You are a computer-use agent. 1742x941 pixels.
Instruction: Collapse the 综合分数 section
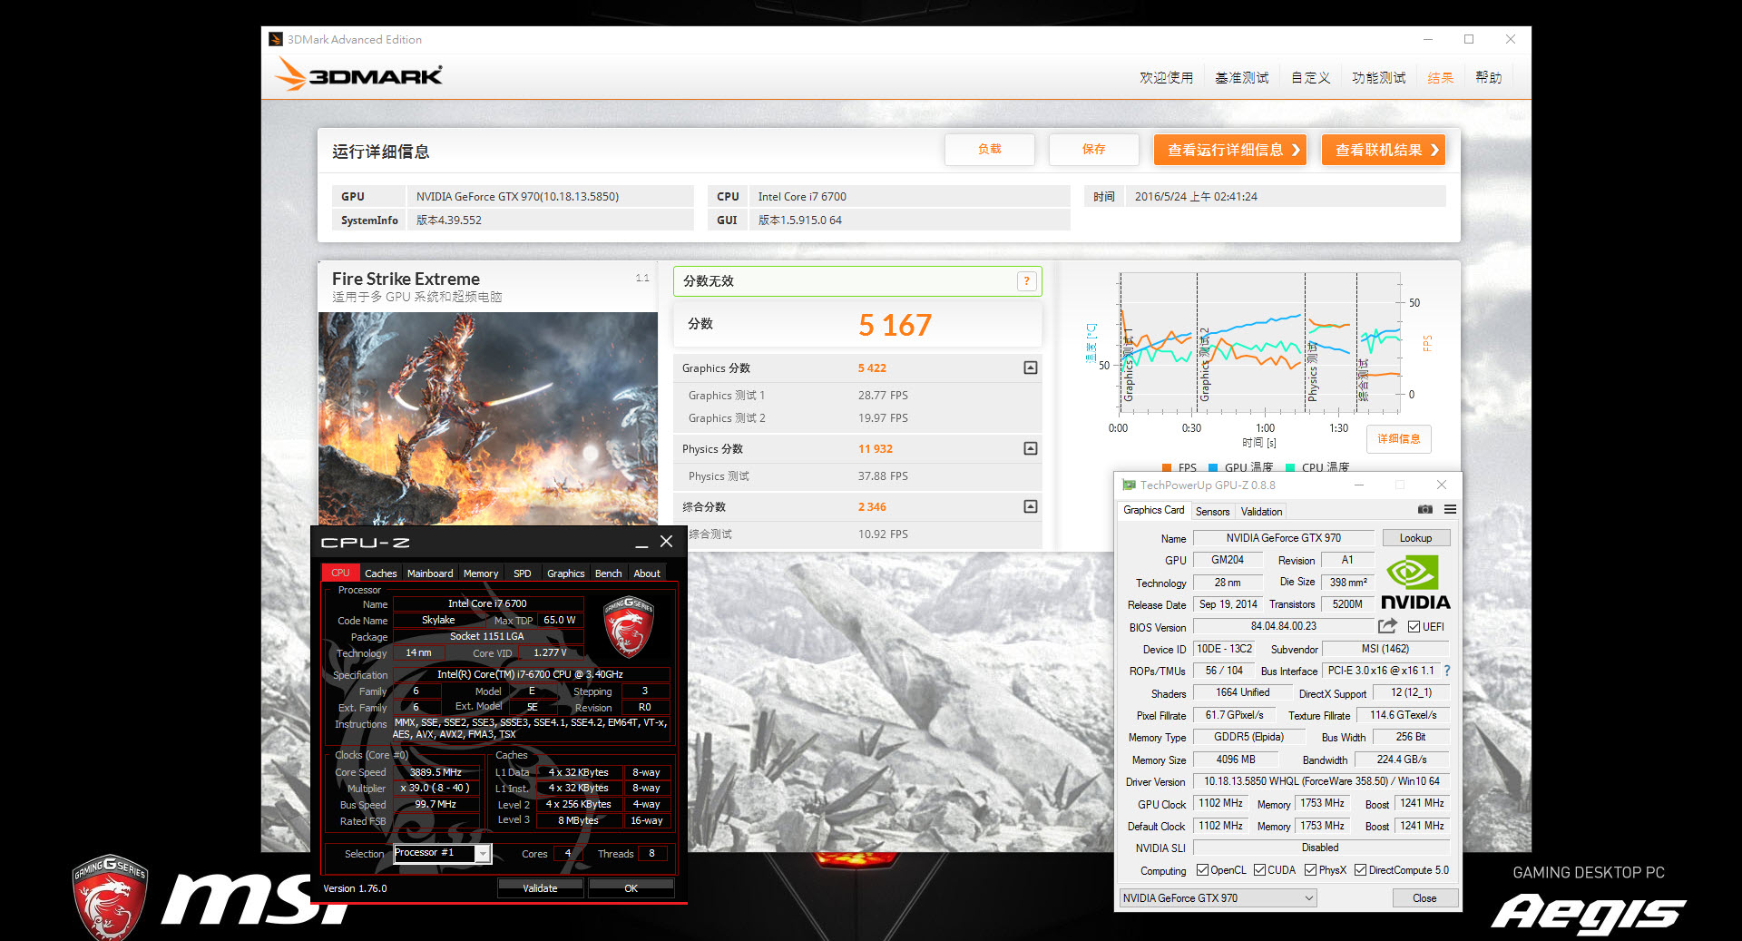pos(1031,506)
